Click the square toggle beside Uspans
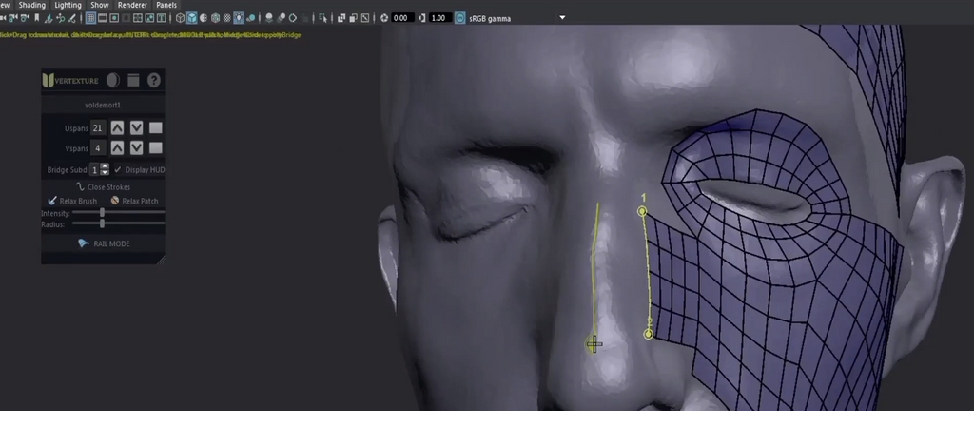Screen dimensions: 974x427 [156, 127]
